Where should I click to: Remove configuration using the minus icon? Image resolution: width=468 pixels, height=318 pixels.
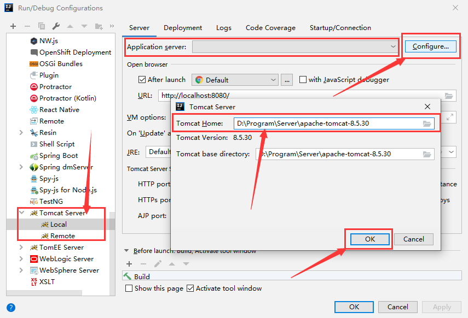pyautogui.click(x=27, y=26)
